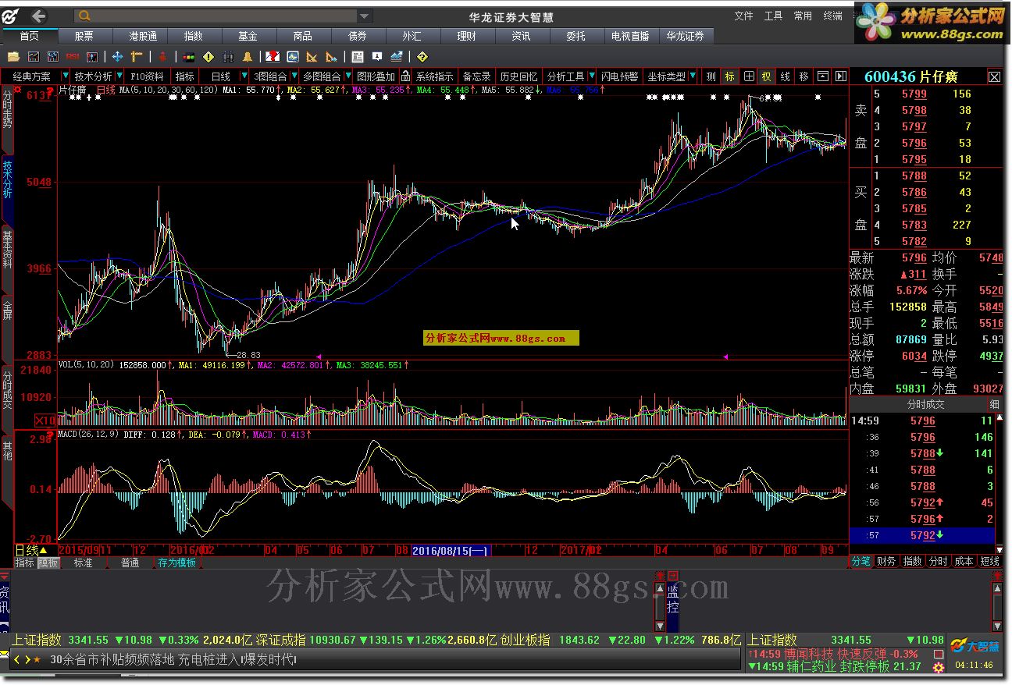Click the 电视直播 tab
The image size is (1012, 685).
coord(630,36)
